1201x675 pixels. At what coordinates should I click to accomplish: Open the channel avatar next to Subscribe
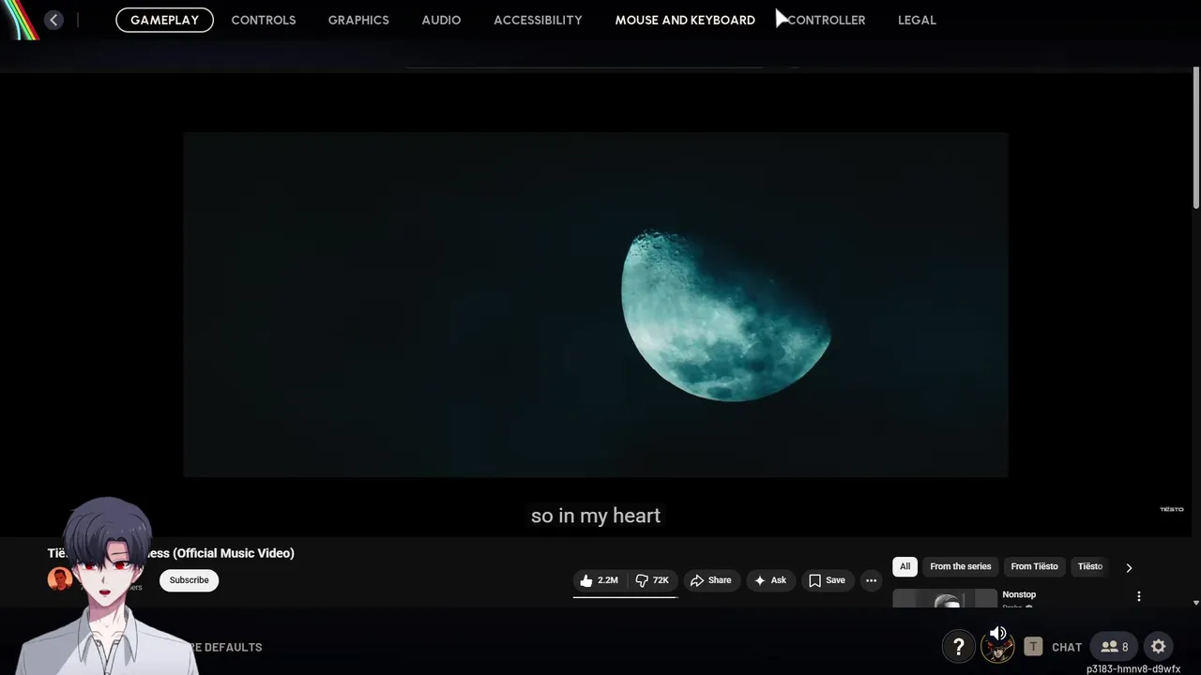pyautogui.click(x=59, y=579)
